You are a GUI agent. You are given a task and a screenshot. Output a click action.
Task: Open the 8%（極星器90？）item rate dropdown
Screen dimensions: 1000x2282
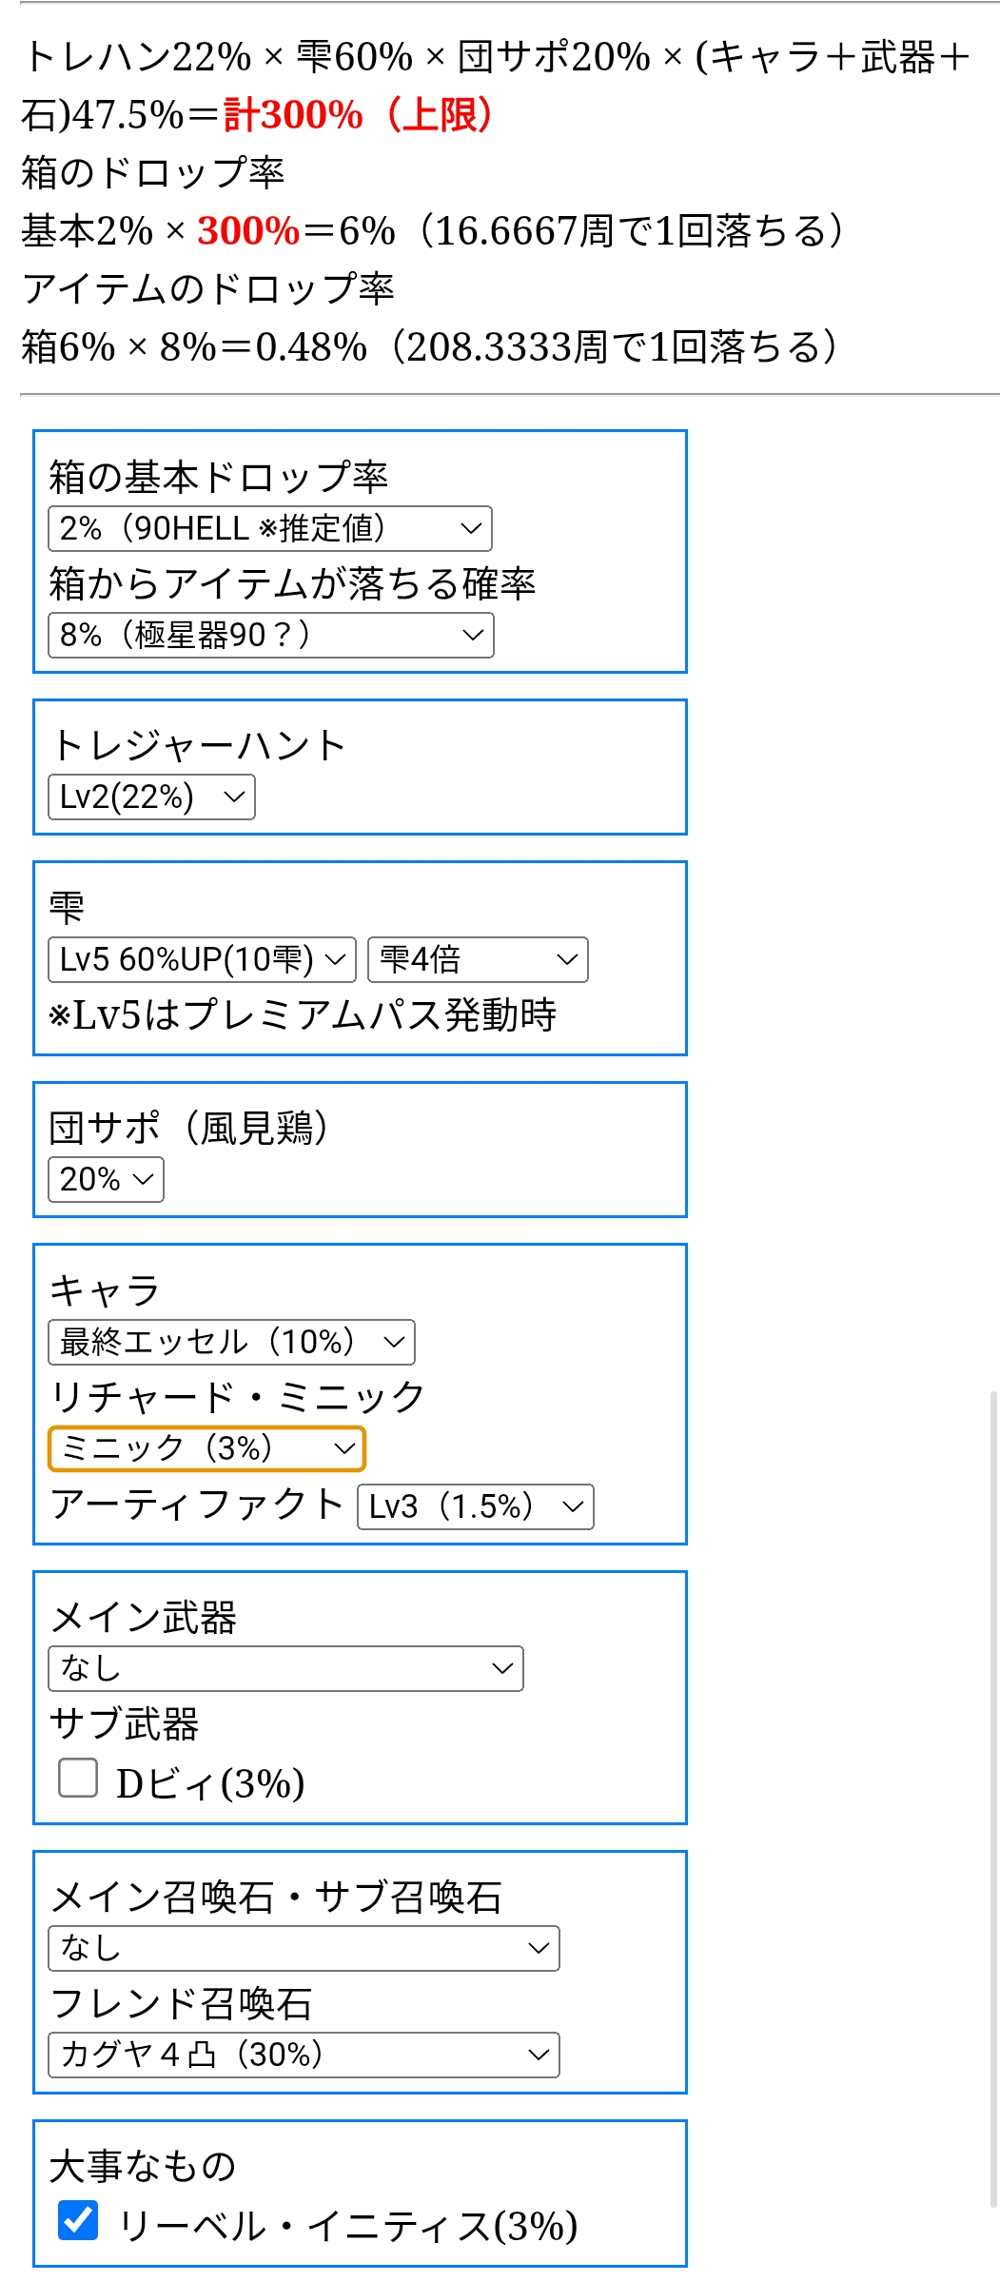click(271, 635)
